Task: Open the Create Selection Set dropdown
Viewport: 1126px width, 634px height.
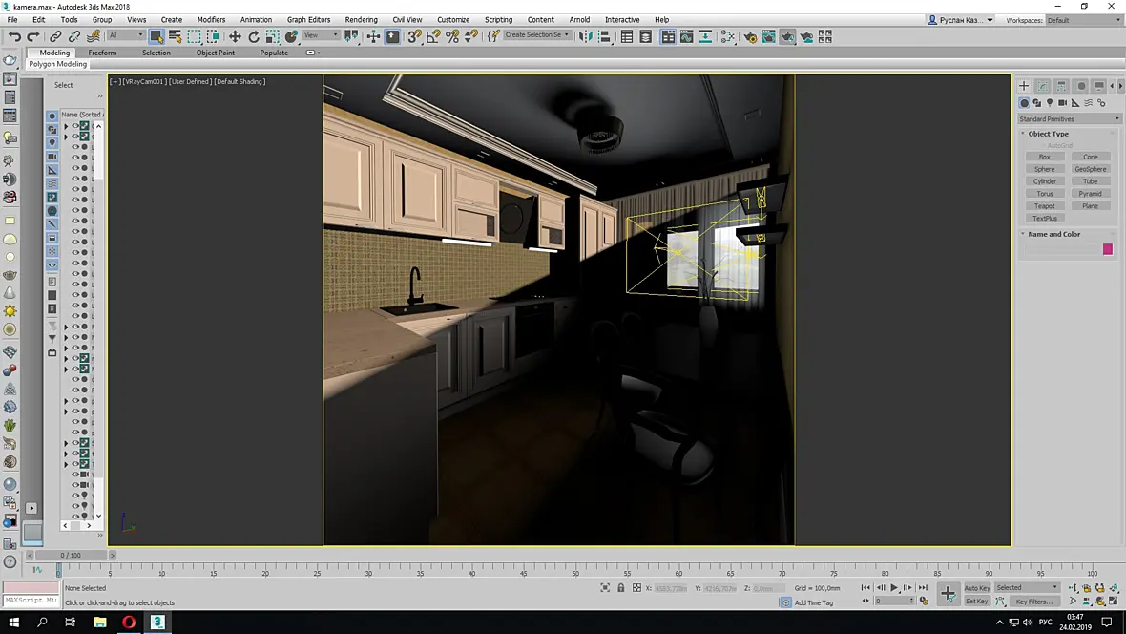Action: [536, 35]
